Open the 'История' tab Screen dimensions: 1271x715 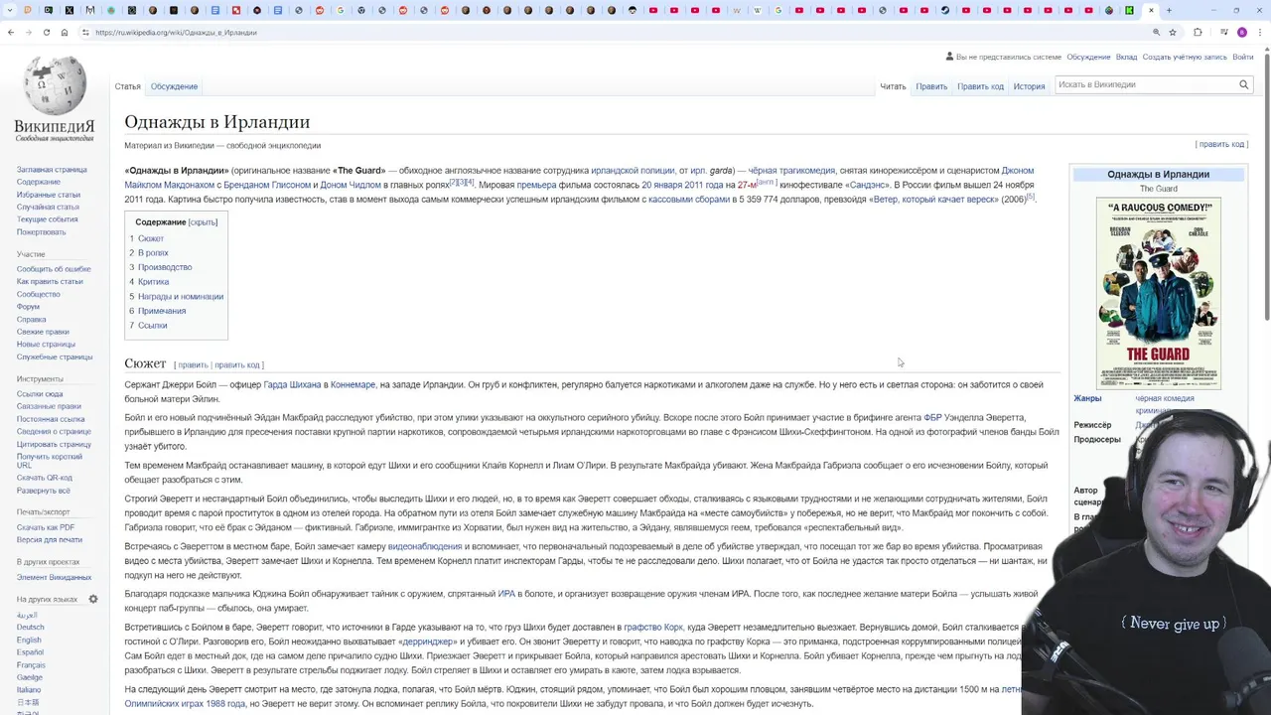pos(1029,86)
